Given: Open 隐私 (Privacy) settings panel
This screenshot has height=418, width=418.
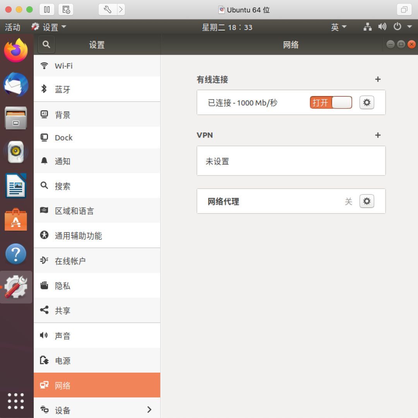Looking at the screenshot, I should [97, 286].
